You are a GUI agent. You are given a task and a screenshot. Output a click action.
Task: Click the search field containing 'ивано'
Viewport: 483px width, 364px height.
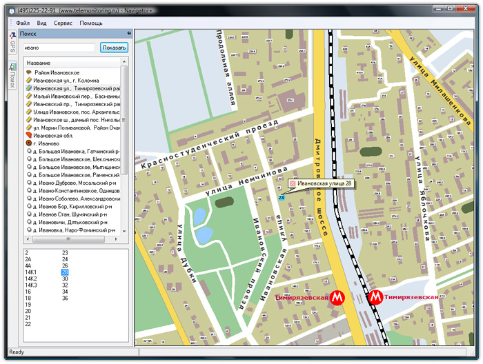59,48
